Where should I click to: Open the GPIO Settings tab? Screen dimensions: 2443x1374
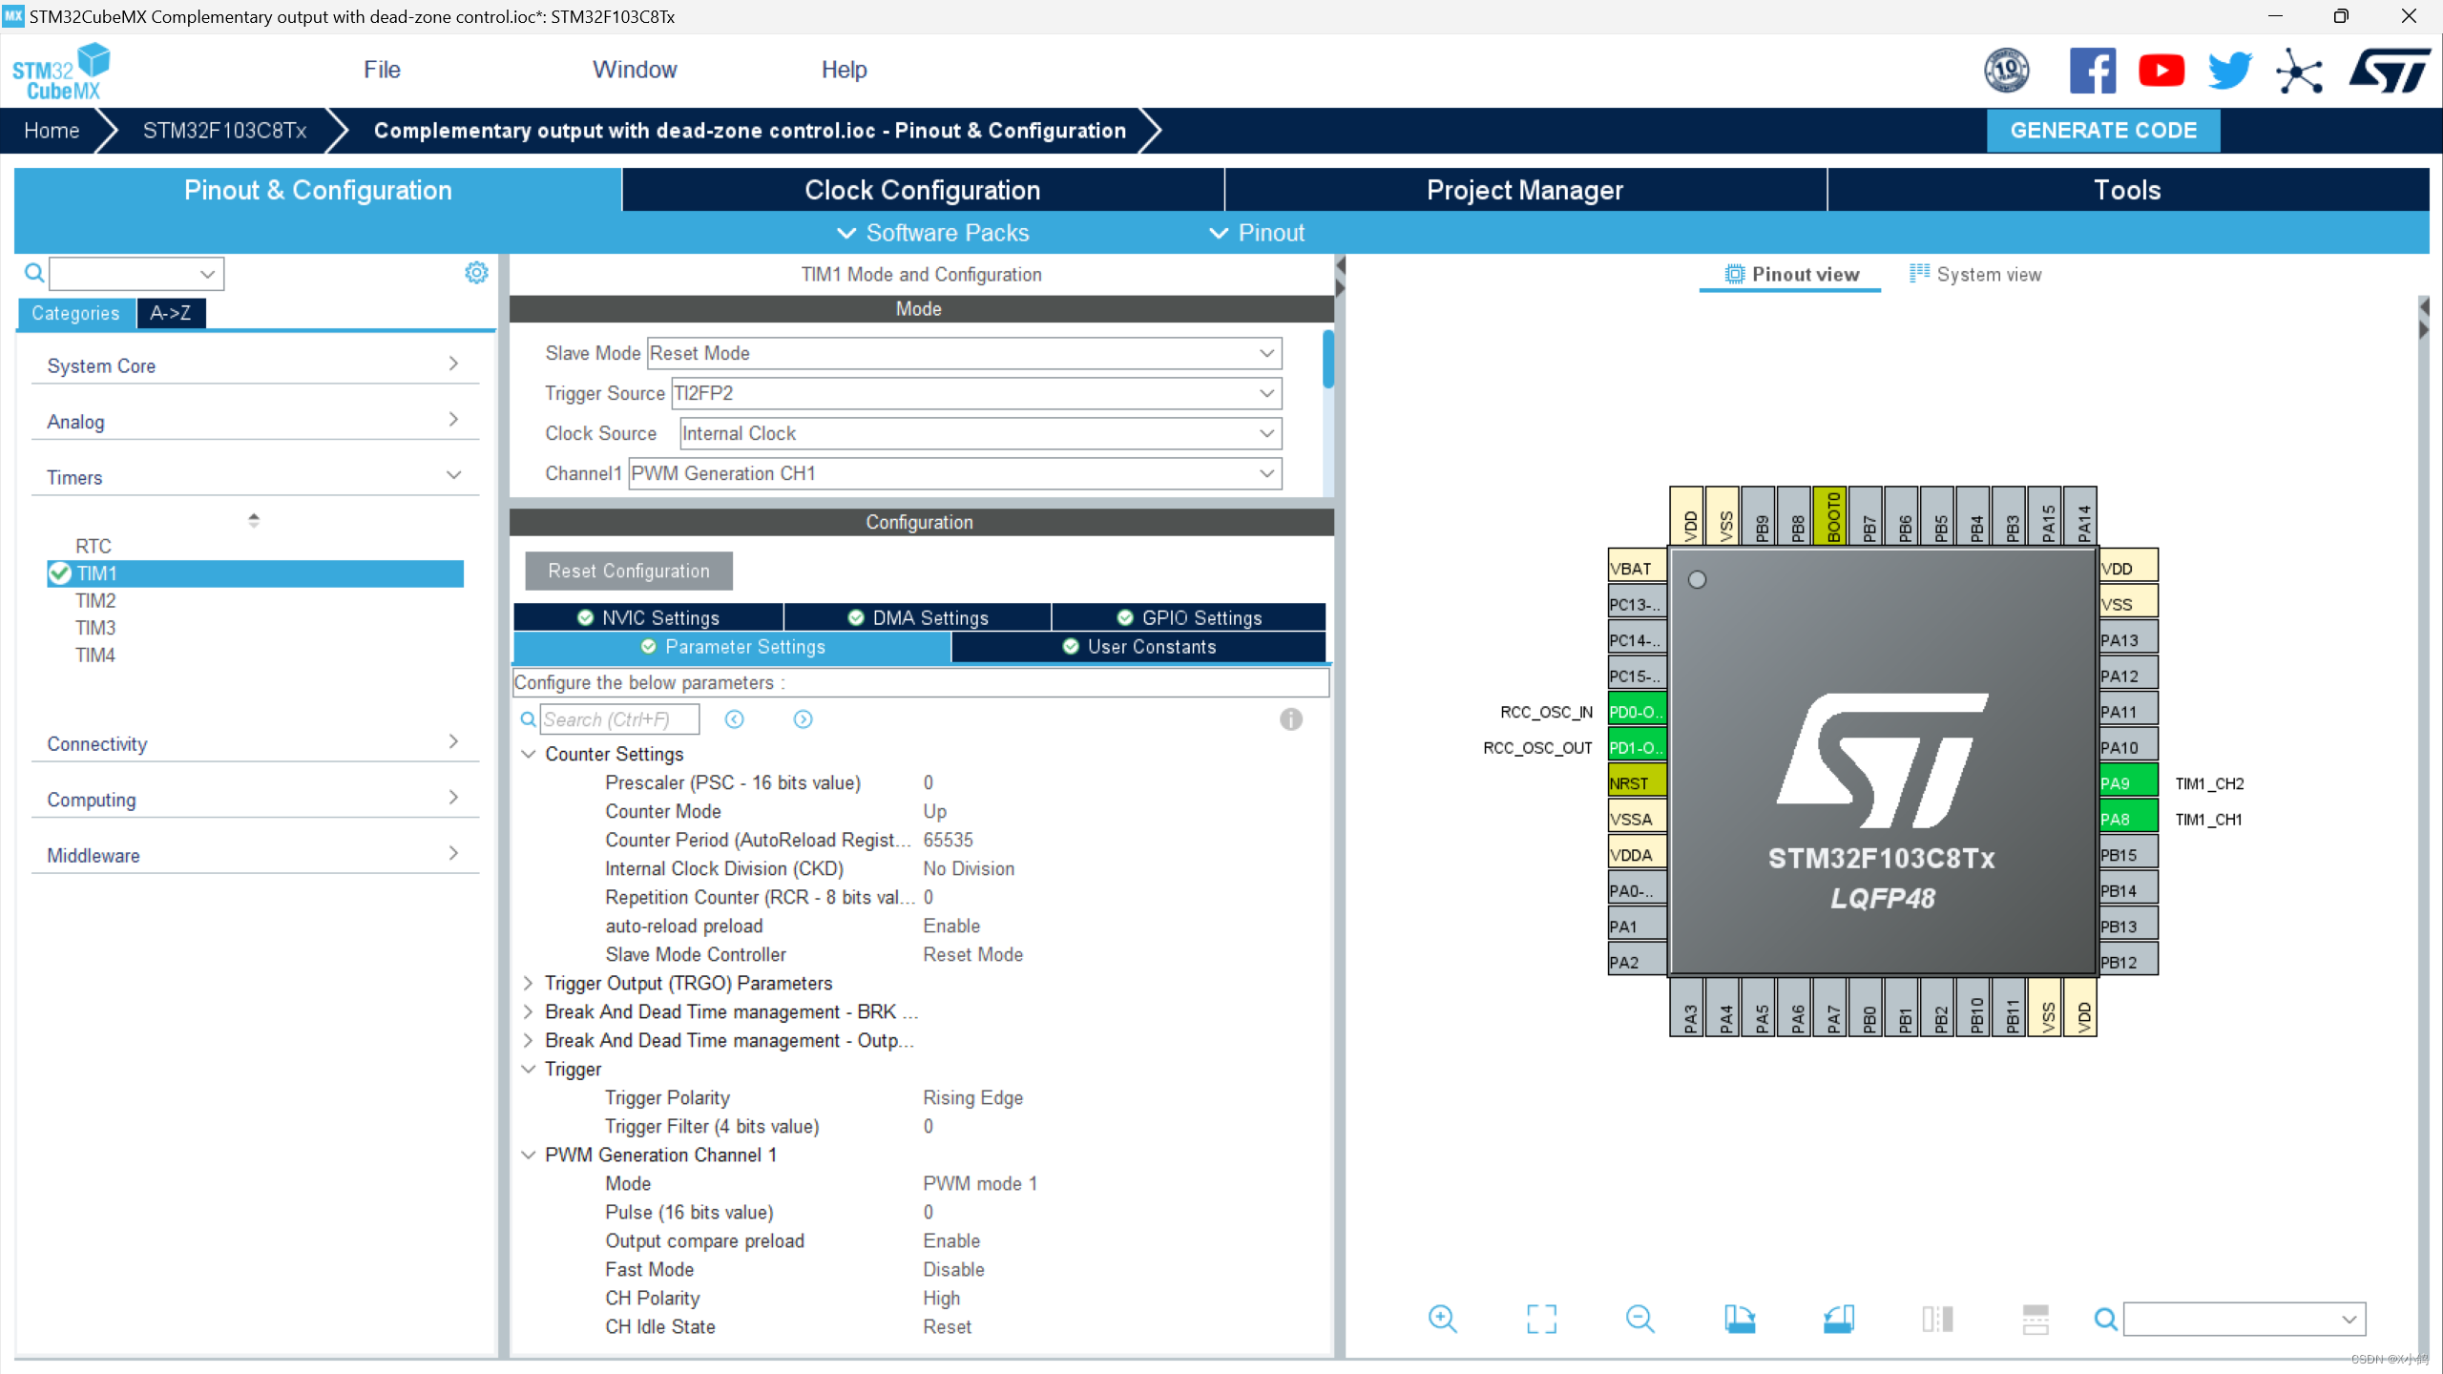[x=1189, y=617]
